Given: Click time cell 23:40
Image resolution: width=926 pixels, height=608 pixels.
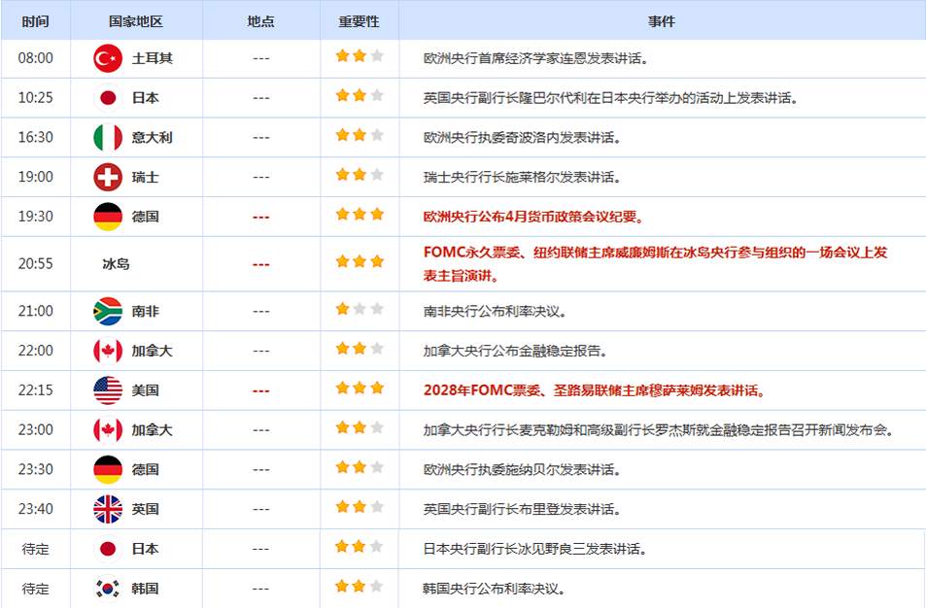Looking at the screenshot, I should click(x=35, y=509).
